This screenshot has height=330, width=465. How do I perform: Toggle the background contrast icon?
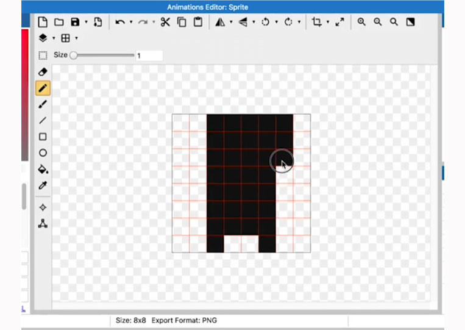410,22
